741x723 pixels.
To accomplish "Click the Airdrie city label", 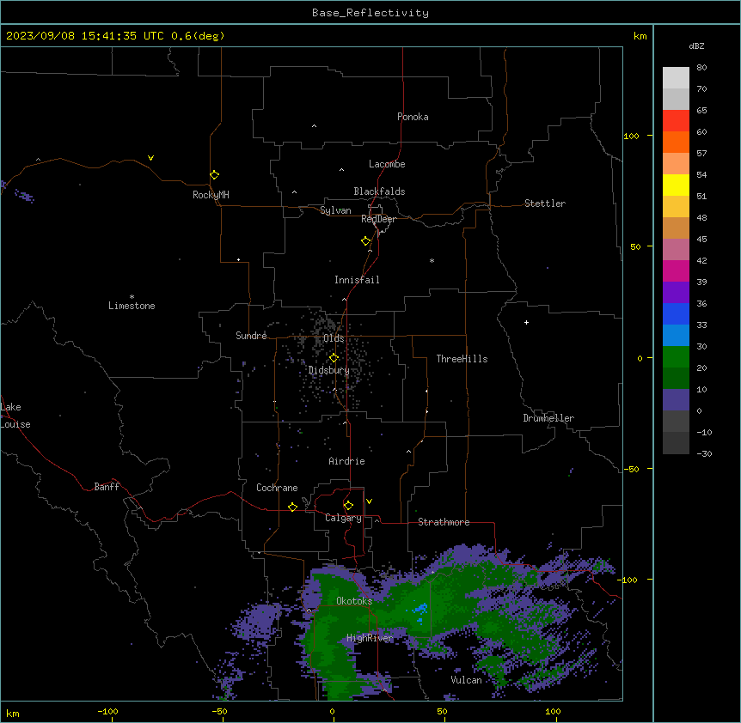I will (346, 461).
